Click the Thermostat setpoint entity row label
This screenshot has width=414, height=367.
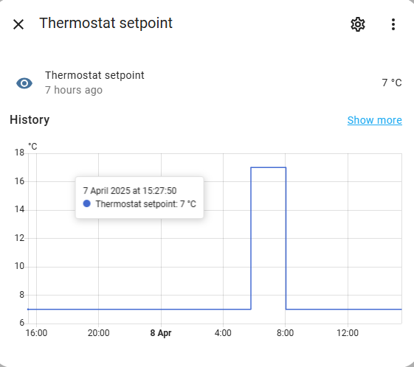(x=94, y=75)
